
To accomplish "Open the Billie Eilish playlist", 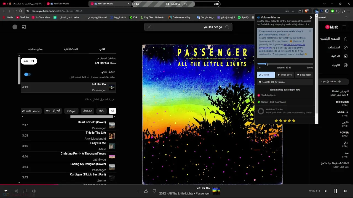I will [342, 103].
